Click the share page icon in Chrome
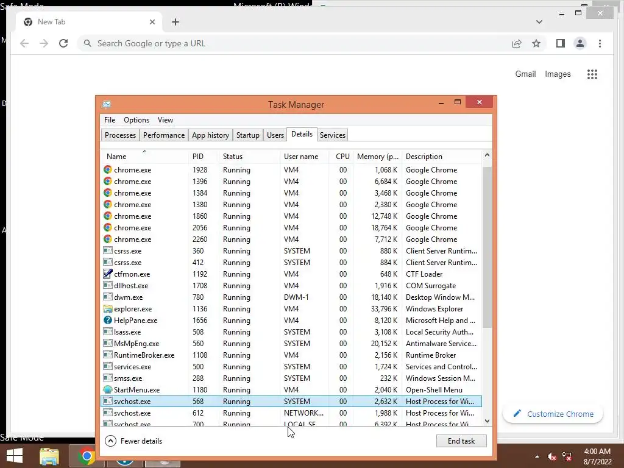Image resolution: width=624 pixels, height=468 pixels. point(517,43)
